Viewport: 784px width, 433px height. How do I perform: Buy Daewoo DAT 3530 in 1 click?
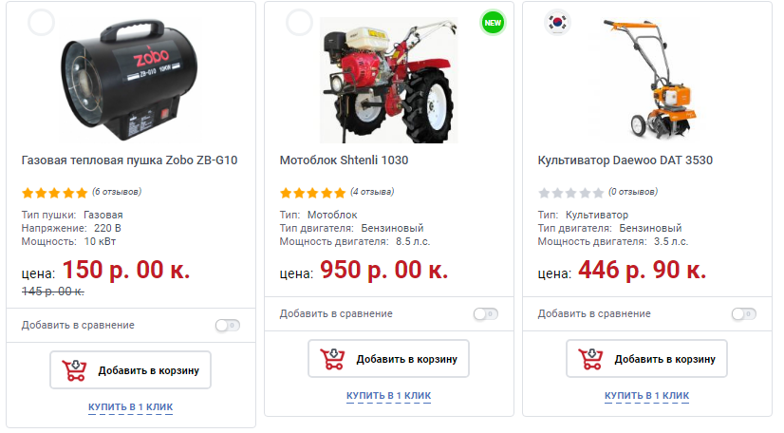[x=646, y=395]
